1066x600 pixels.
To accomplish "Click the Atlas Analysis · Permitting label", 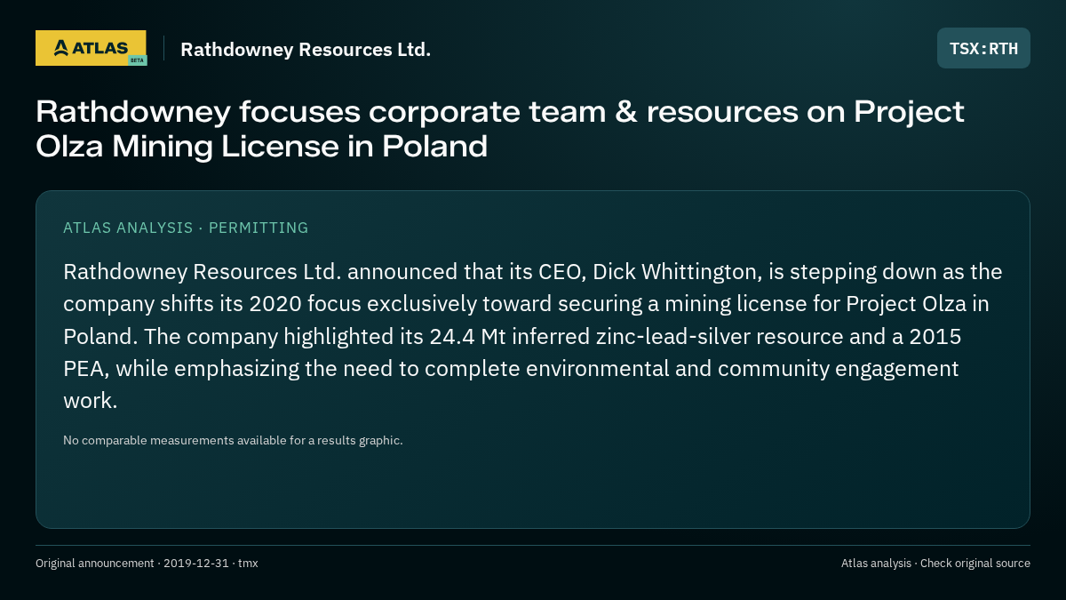I will coord(186,228).
